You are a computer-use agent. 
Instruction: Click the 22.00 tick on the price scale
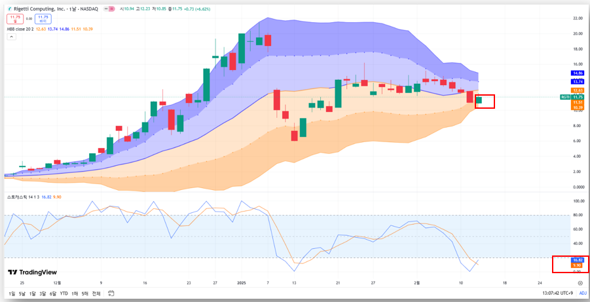pyautogui.click(x=578, y=18)
